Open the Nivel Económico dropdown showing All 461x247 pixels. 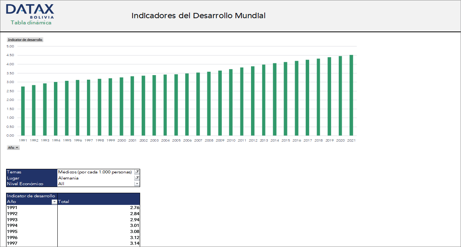pyautogui.click(x=137, y=183)
